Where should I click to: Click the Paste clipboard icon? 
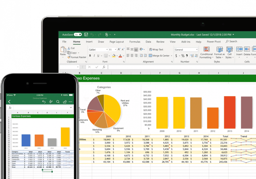tap(63, 49)
